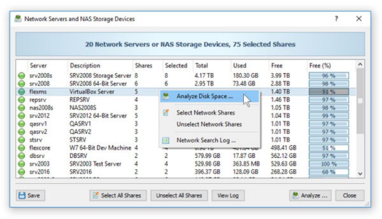382x219 pixels.
Task: Click the Select Network Shares menu icon
Action: pyautogui.click(x=166, y=113)
